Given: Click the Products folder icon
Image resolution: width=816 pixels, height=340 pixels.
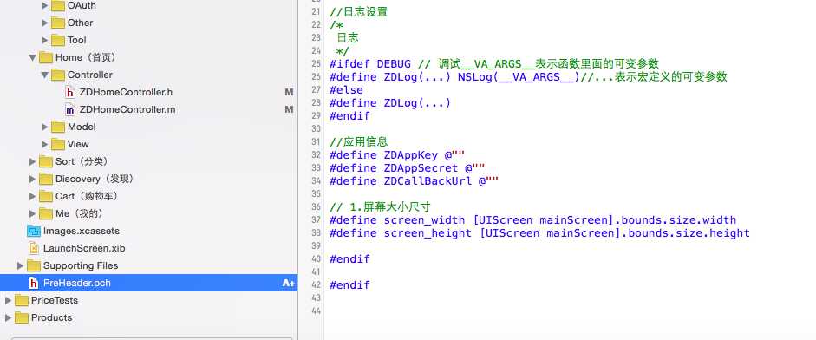Looking at the screenshot, I should coord(22,317).
